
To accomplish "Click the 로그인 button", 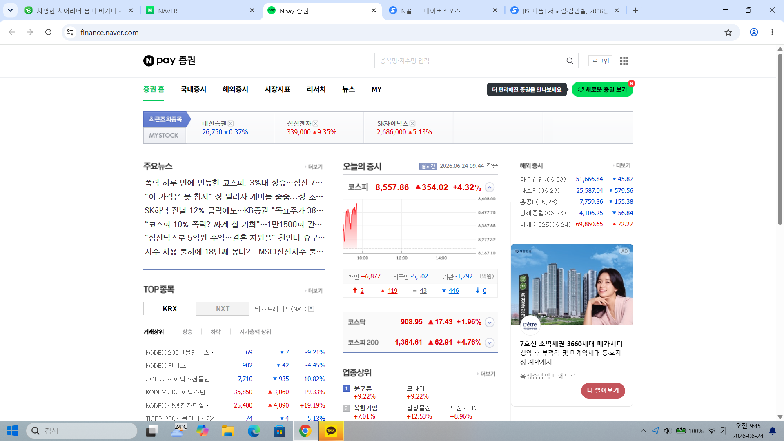I will (600, 61).
